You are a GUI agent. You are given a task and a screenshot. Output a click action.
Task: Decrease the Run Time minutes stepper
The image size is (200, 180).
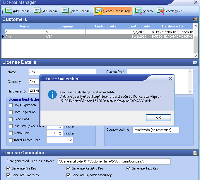(60, 127)
